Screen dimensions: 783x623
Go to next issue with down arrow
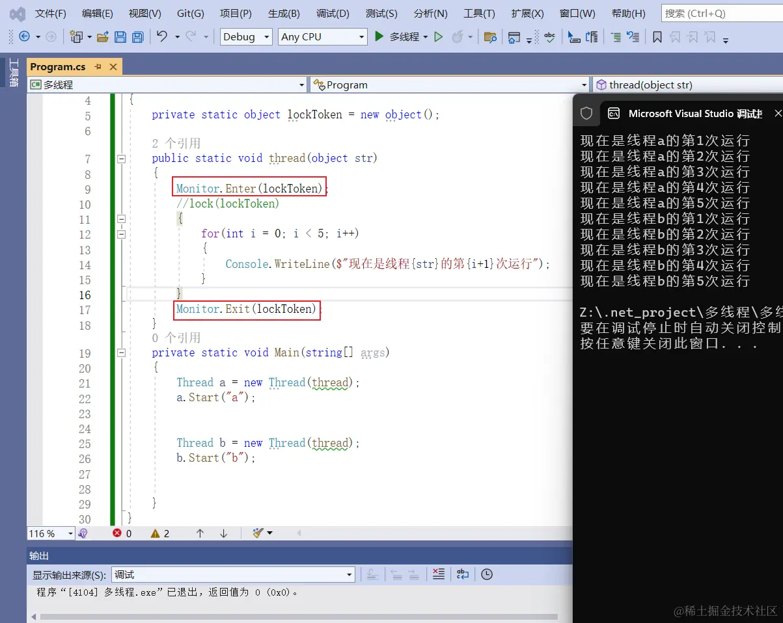(x=223, y=533)
